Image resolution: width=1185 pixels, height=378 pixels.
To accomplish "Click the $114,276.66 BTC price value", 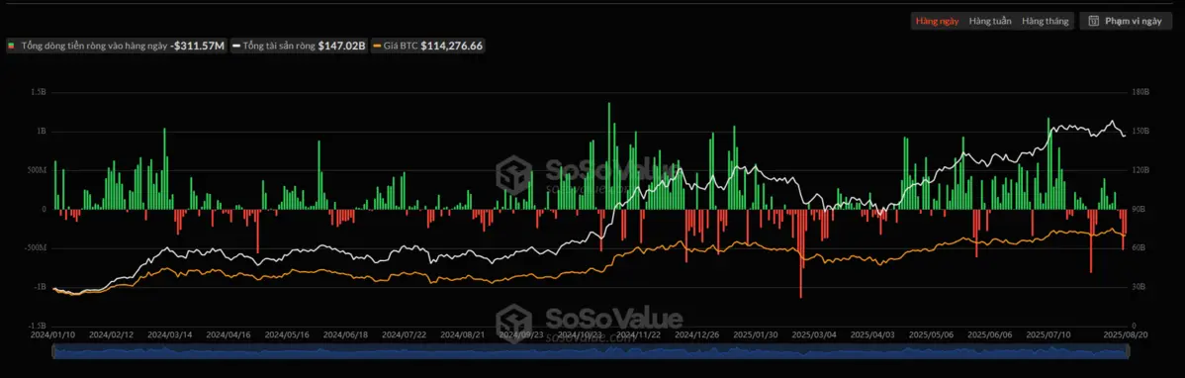I will click(452, 47).
